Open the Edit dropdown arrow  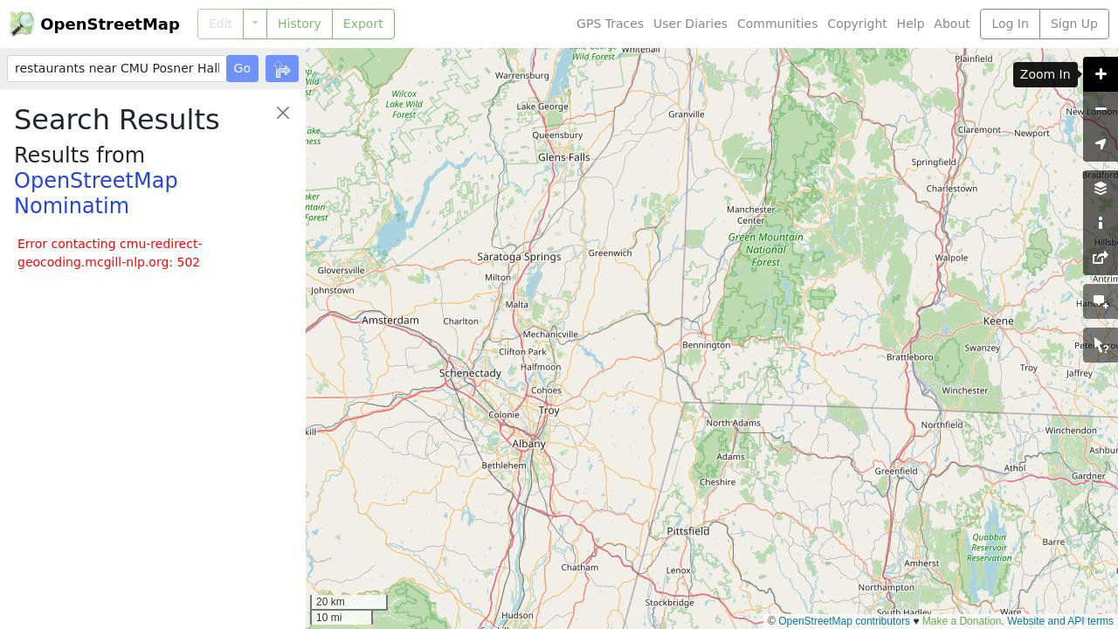coord(254,24)
